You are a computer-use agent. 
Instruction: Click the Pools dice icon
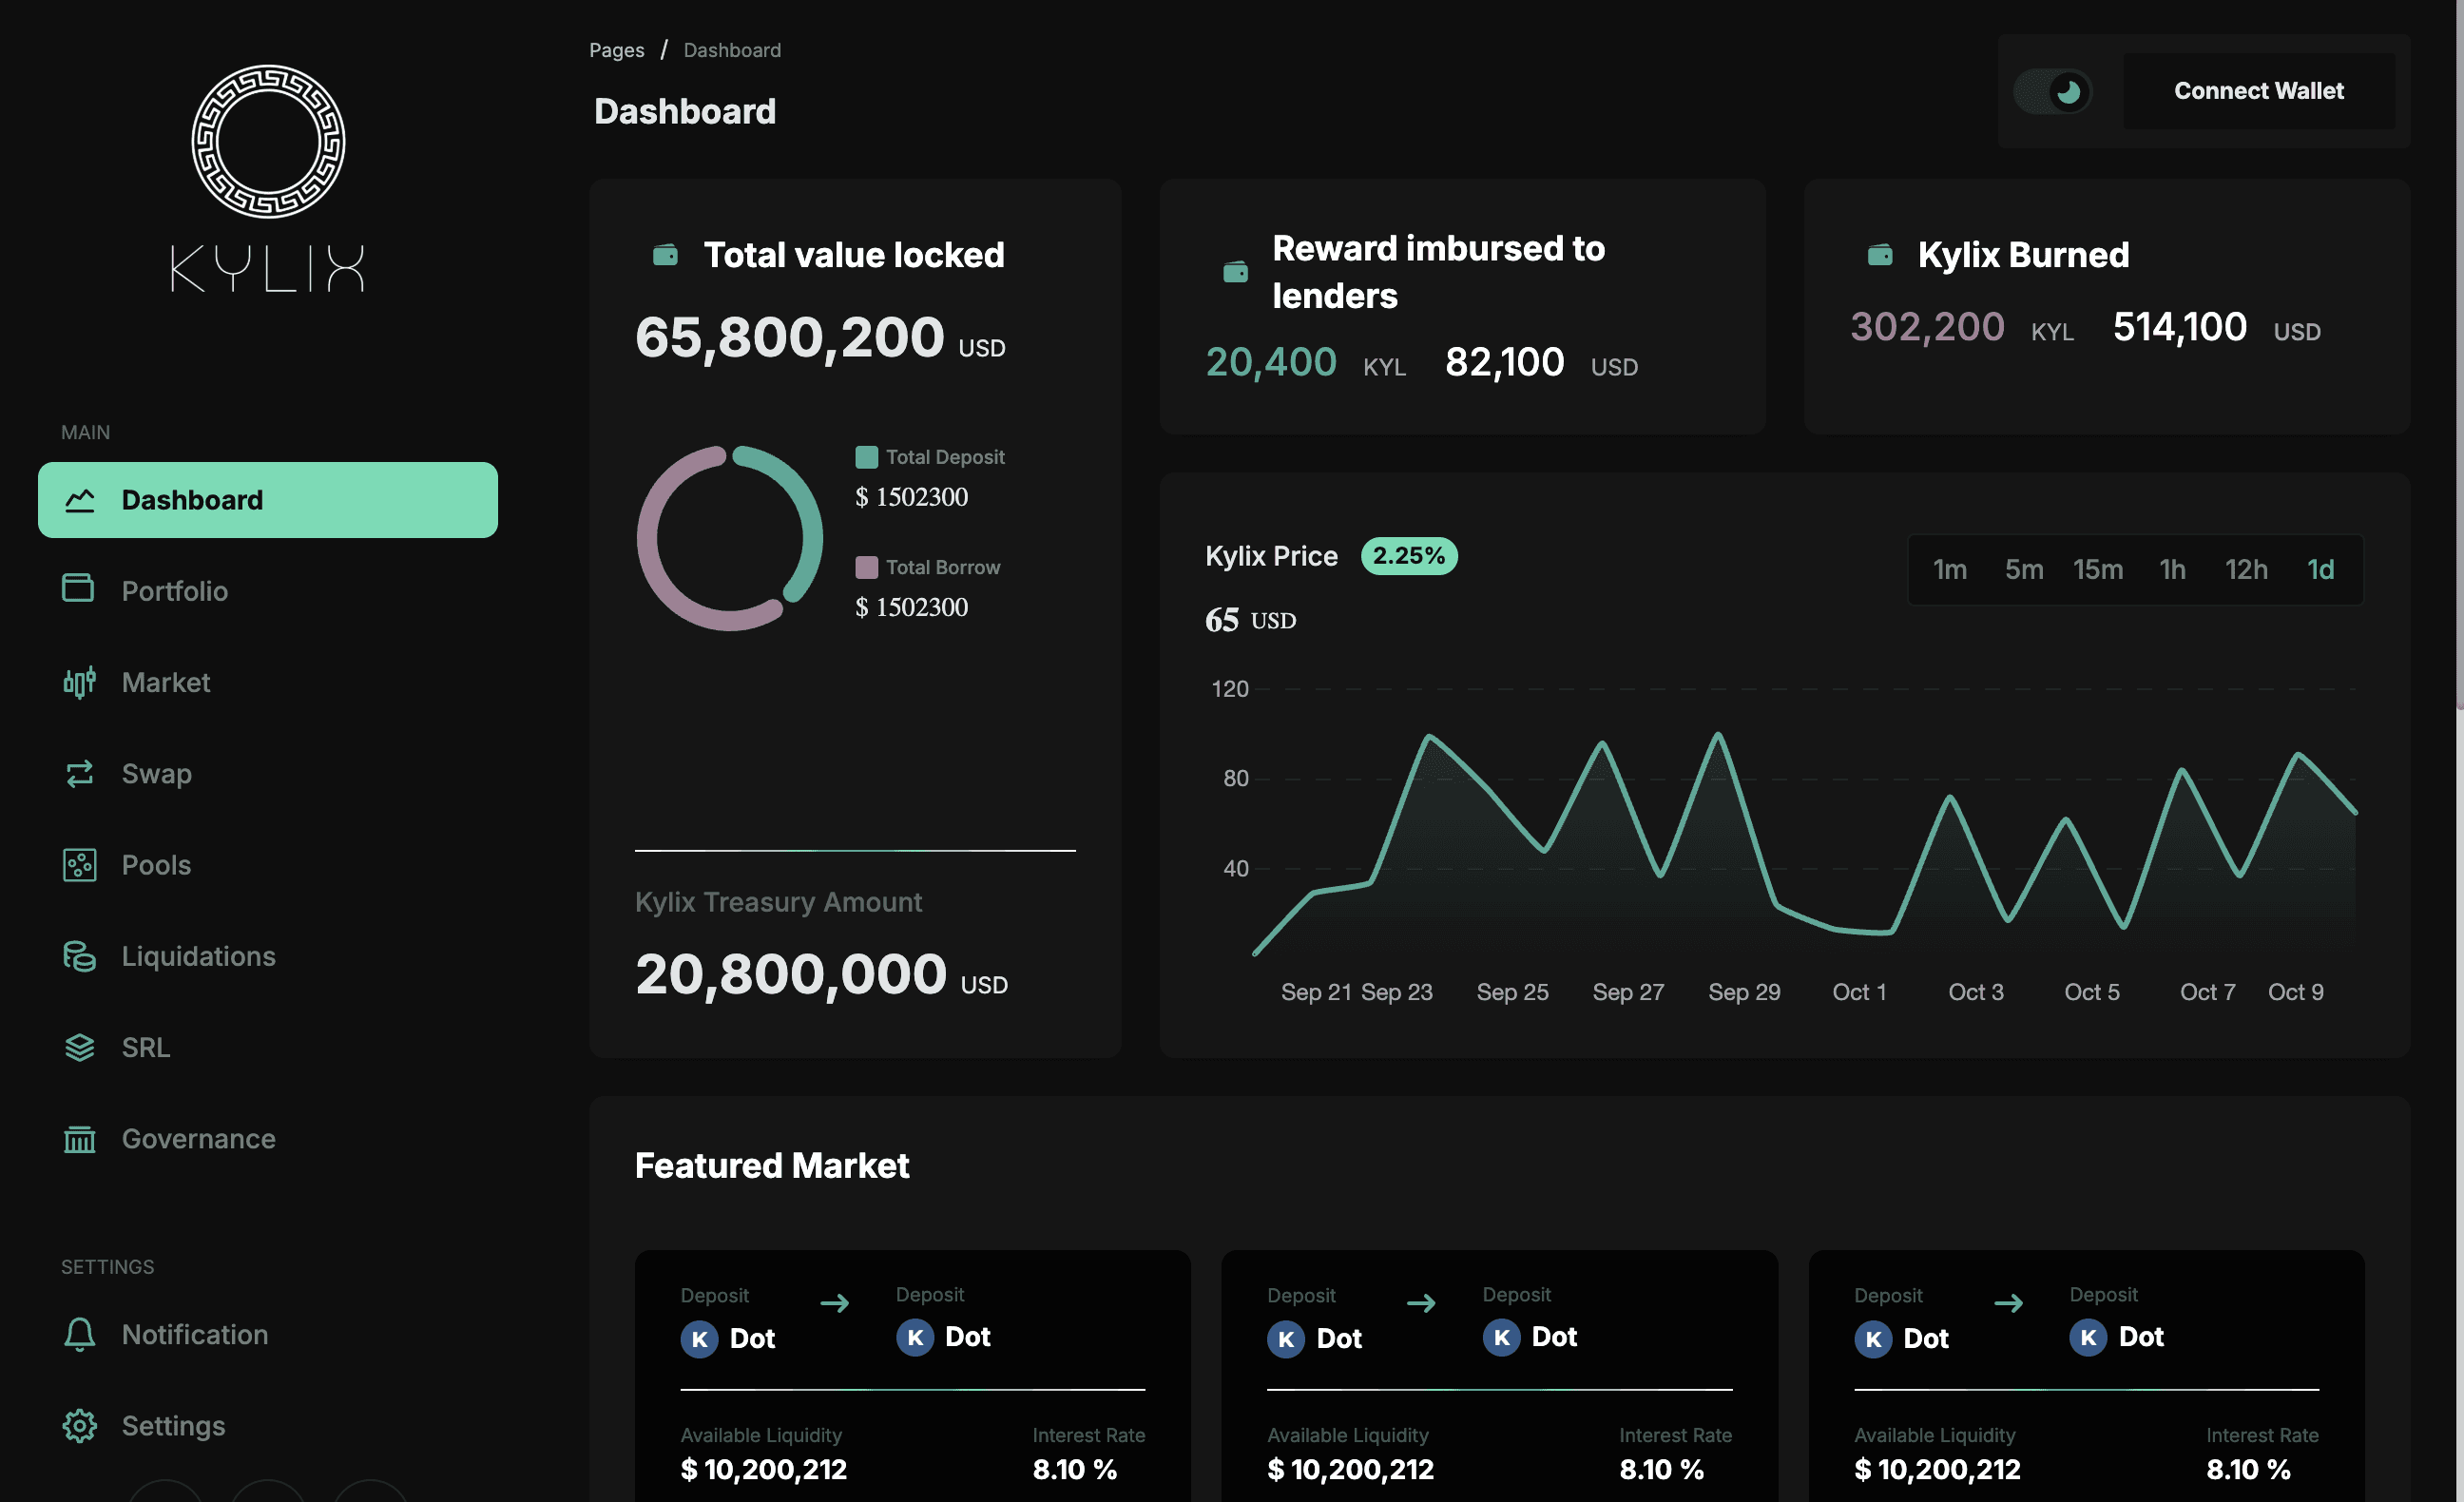click(x=79, y=865)
